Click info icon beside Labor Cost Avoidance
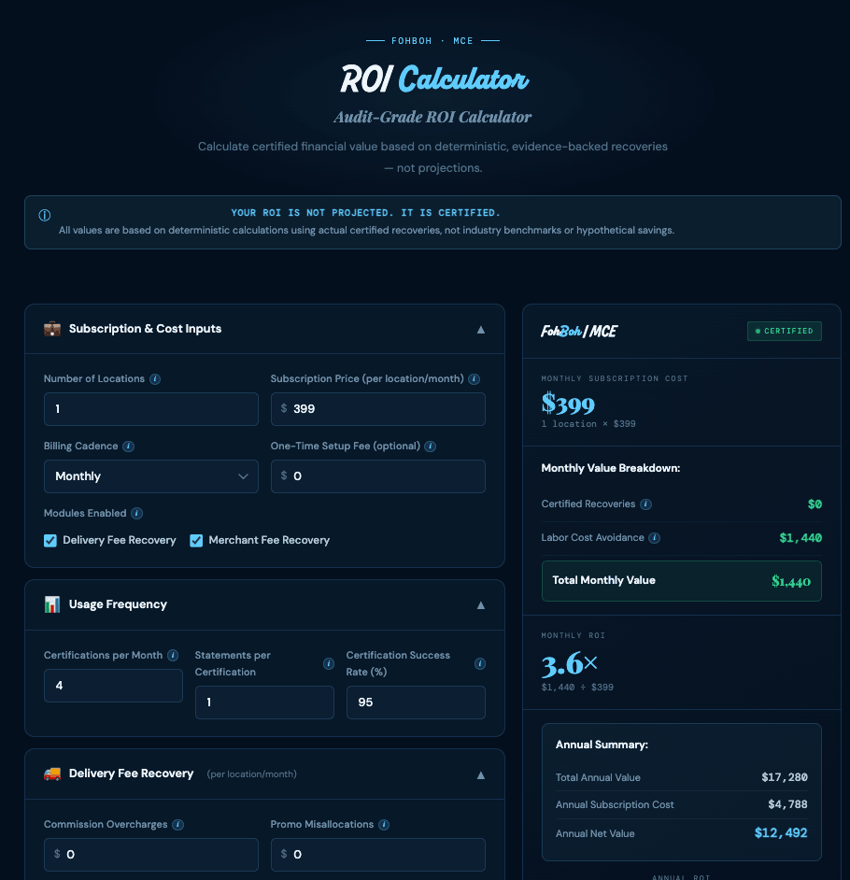Screen dimensions: 850x880 point(655,538)
